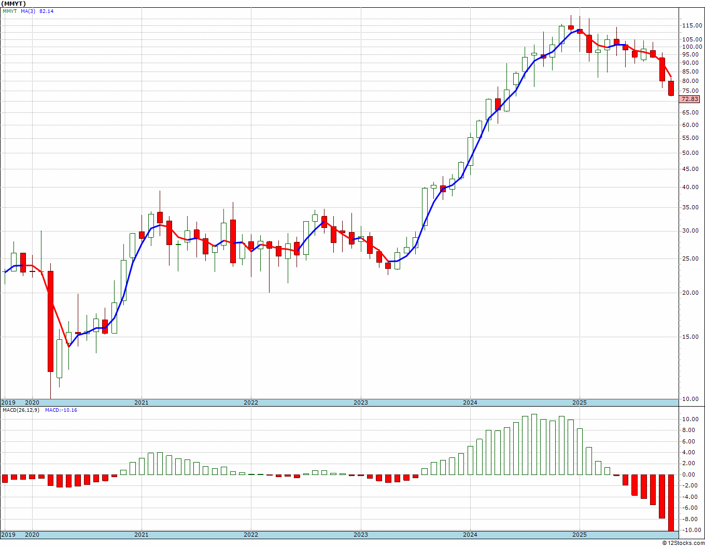Image resolution: width=705 pixels, height=547 pixels.
Task: Click 30.00 on the price axis
Action: click(690, 231)
